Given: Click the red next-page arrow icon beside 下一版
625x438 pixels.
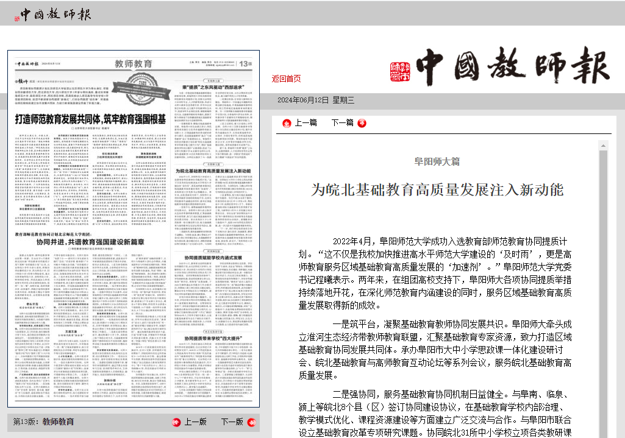Looking at the screenshot, I should [x=251, y=422].
